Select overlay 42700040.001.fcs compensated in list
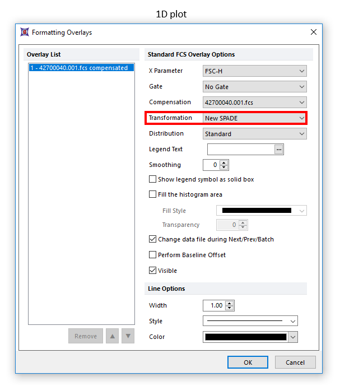Image resolution: width=340 pixels, height=386 pixels. (x=79, y=68)
